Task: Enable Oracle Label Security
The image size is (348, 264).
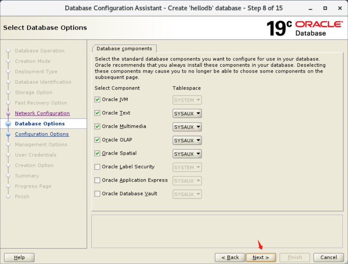Action: click(x=97, y=167)
